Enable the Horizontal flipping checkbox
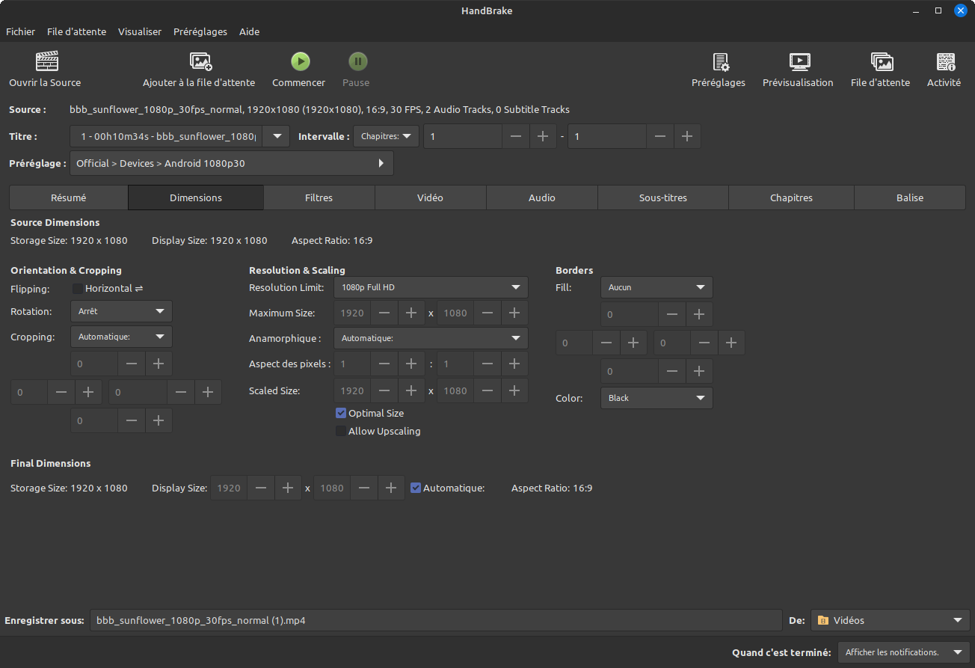The height and width of the screenshot is (668, 975). tap(78, 289)
